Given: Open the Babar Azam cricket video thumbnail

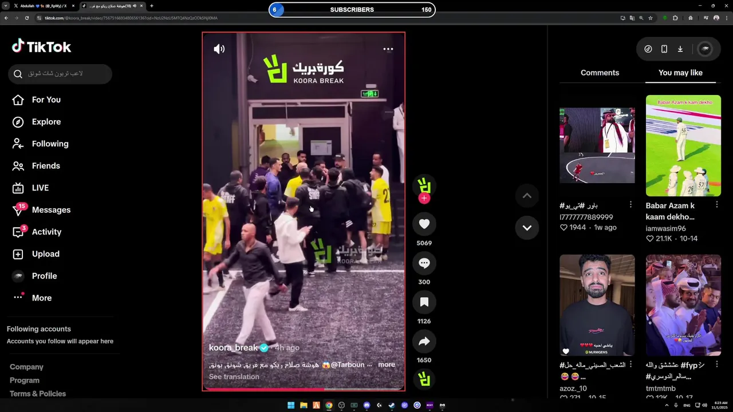Looking at the screenshot, I should 683,146.
